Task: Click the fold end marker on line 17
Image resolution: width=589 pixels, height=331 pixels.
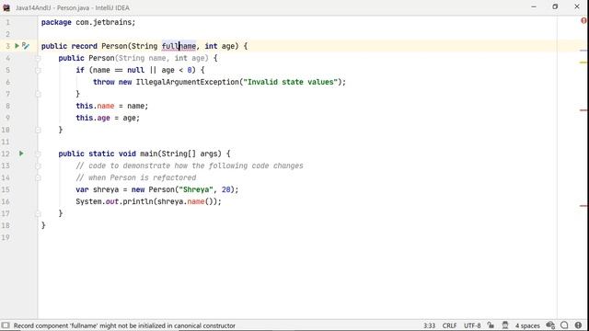Action: [x=38, y=213]
